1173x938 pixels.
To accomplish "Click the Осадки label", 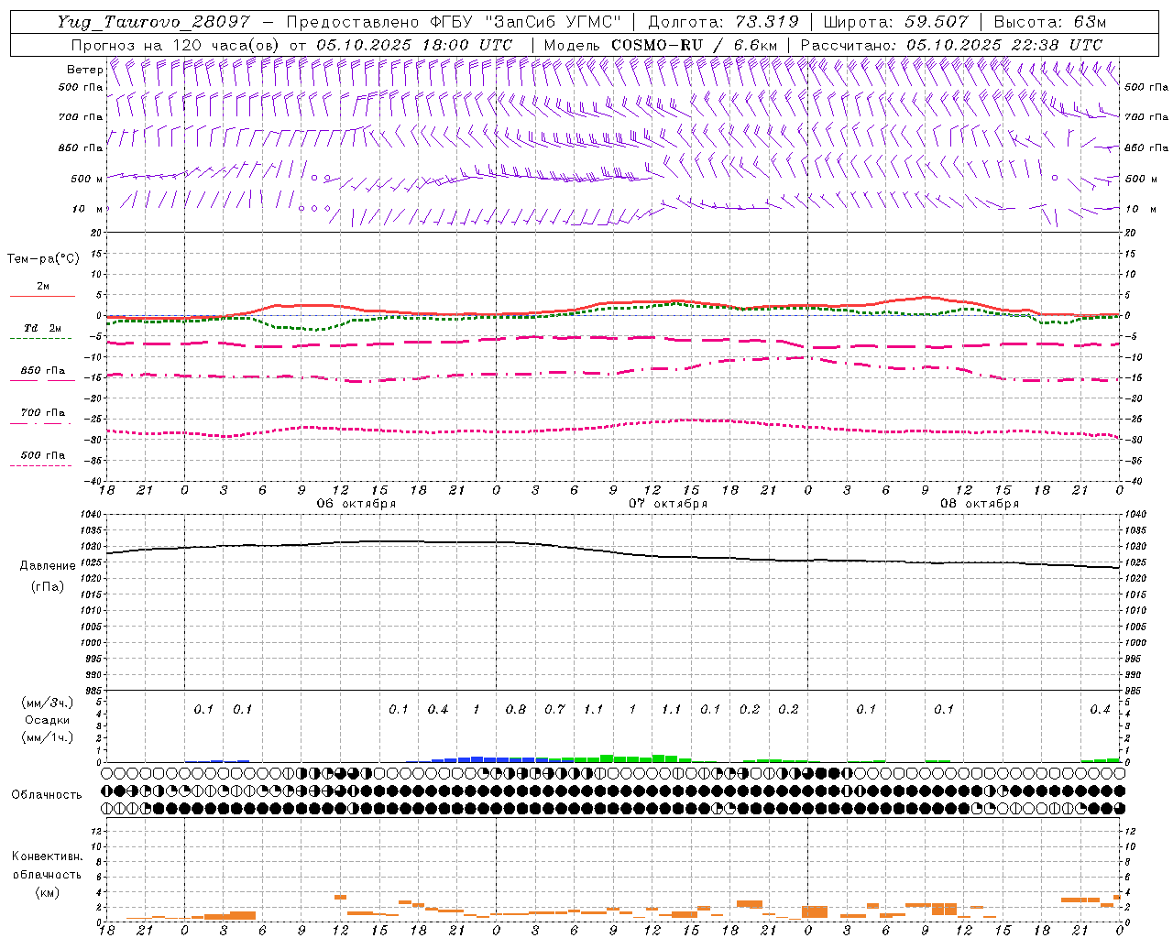I will 48,720.
